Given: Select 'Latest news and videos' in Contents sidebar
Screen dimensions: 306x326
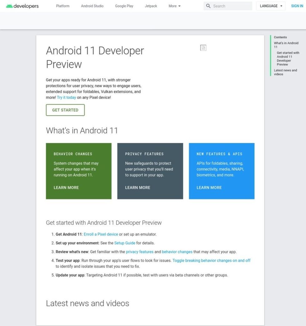Looking at the screenshot, I should [285, 72].
